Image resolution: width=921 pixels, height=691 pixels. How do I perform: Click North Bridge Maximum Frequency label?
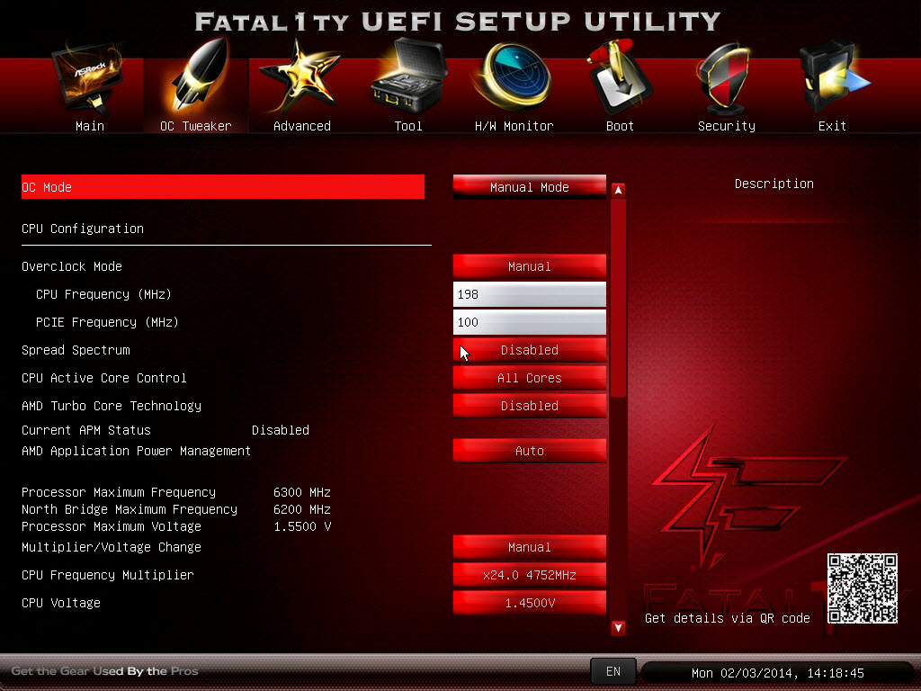(x=130, y=509)
